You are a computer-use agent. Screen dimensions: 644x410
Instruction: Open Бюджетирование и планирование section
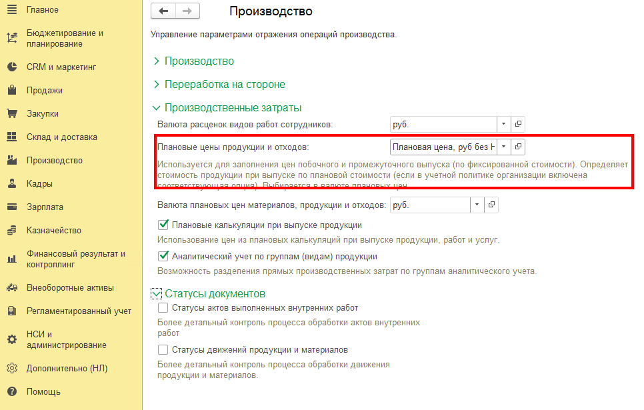coord(65,38)
